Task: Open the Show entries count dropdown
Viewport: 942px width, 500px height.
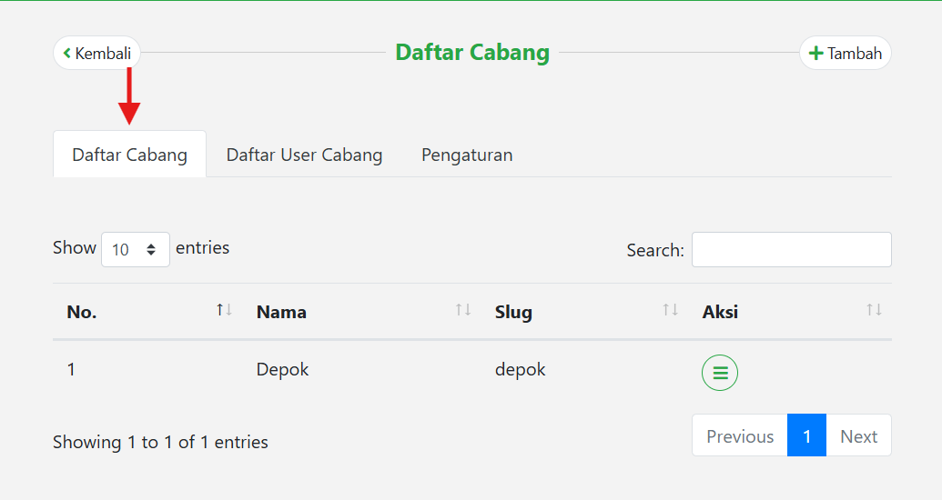Action: click(135, 249)
